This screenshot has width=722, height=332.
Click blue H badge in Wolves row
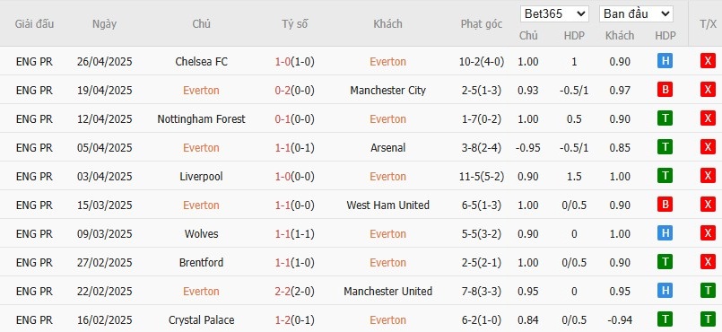coord(665,233)
